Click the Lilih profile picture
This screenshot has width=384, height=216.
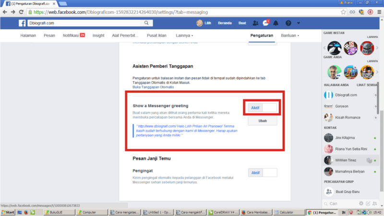(x=200, y=23)
